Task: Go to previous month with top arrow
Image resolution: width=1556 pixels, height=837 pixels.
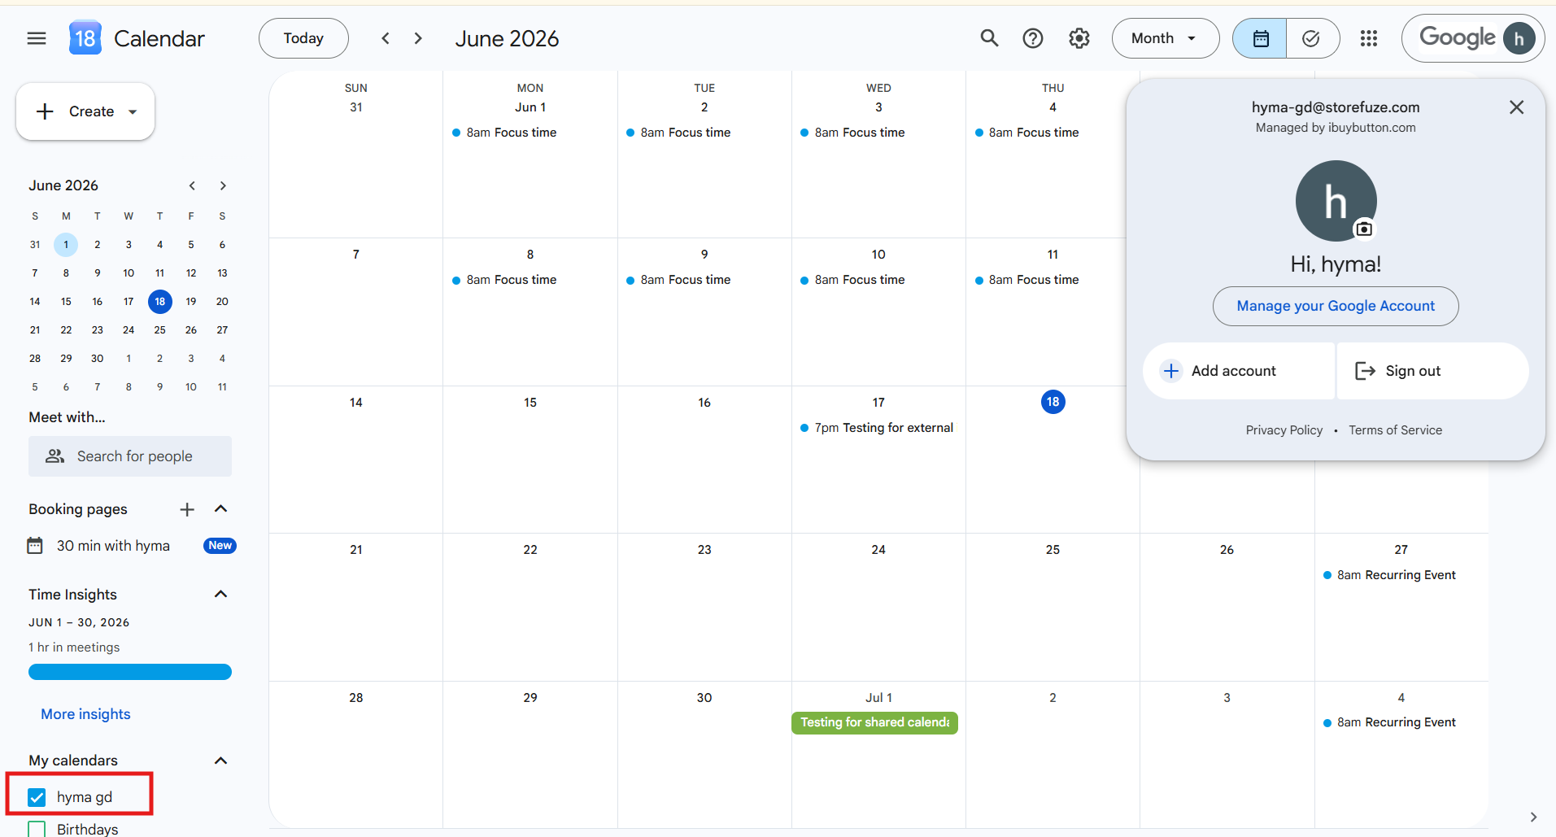Action: click(386, 38)
